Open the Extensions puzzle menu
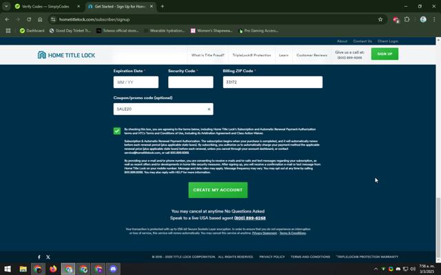This screenshot has height=275, width=441. click(x=407, y=19)
